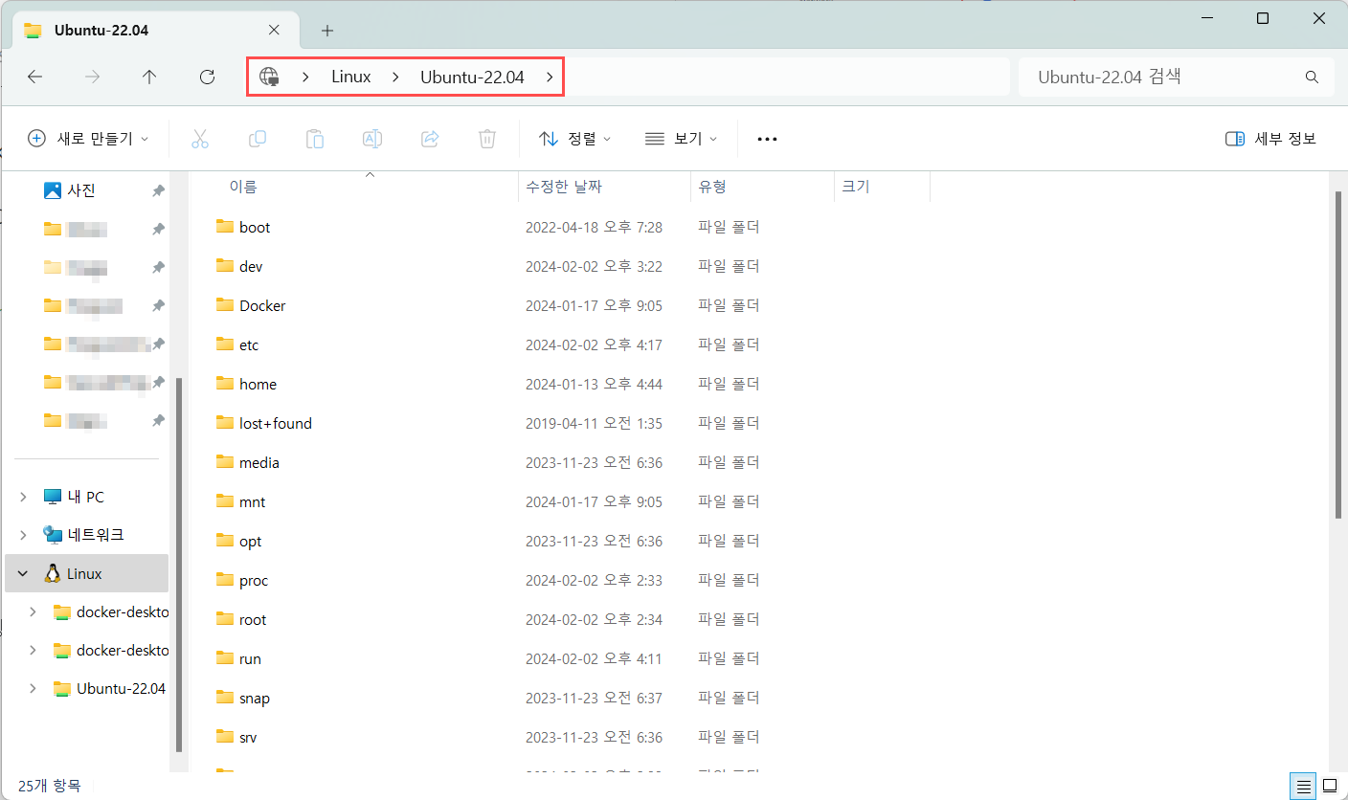Click the forward navigation arrow
The height and width of the screenshot is (800, 1348).
pos(93,78)
